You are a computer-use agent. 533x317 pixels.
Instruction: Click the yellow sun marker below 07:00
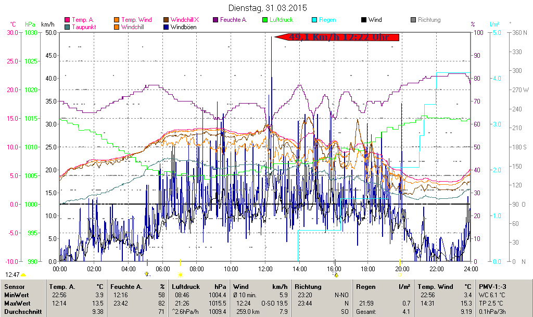tap(180, 274)
